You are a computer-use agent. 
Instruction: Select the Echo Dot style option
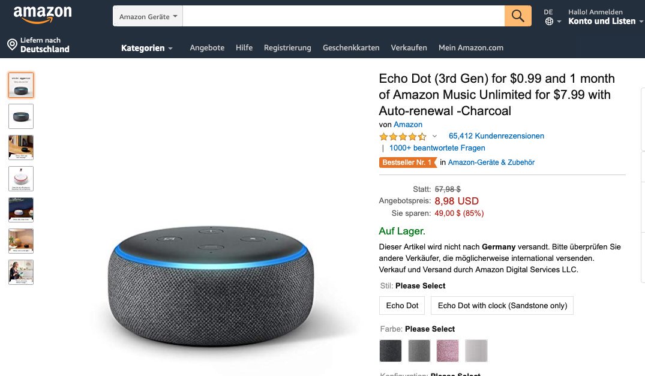tap(402, 305)
